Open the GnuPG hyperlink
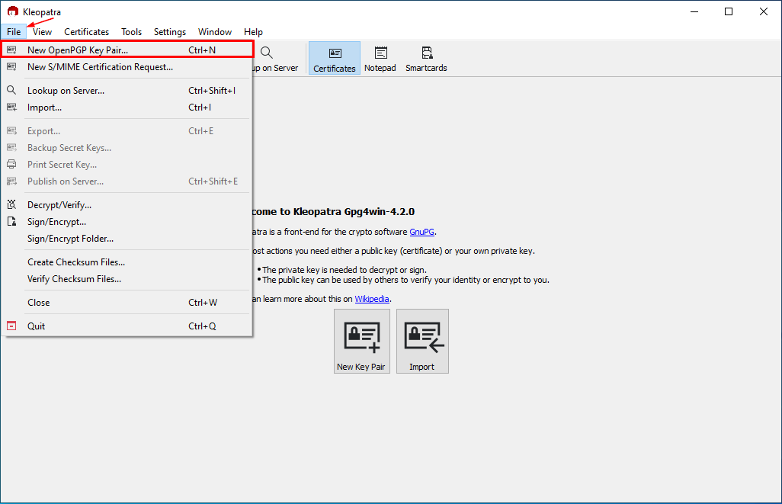Image resolution: width=782 pixels, height=504 pixels. click(422, 232)
